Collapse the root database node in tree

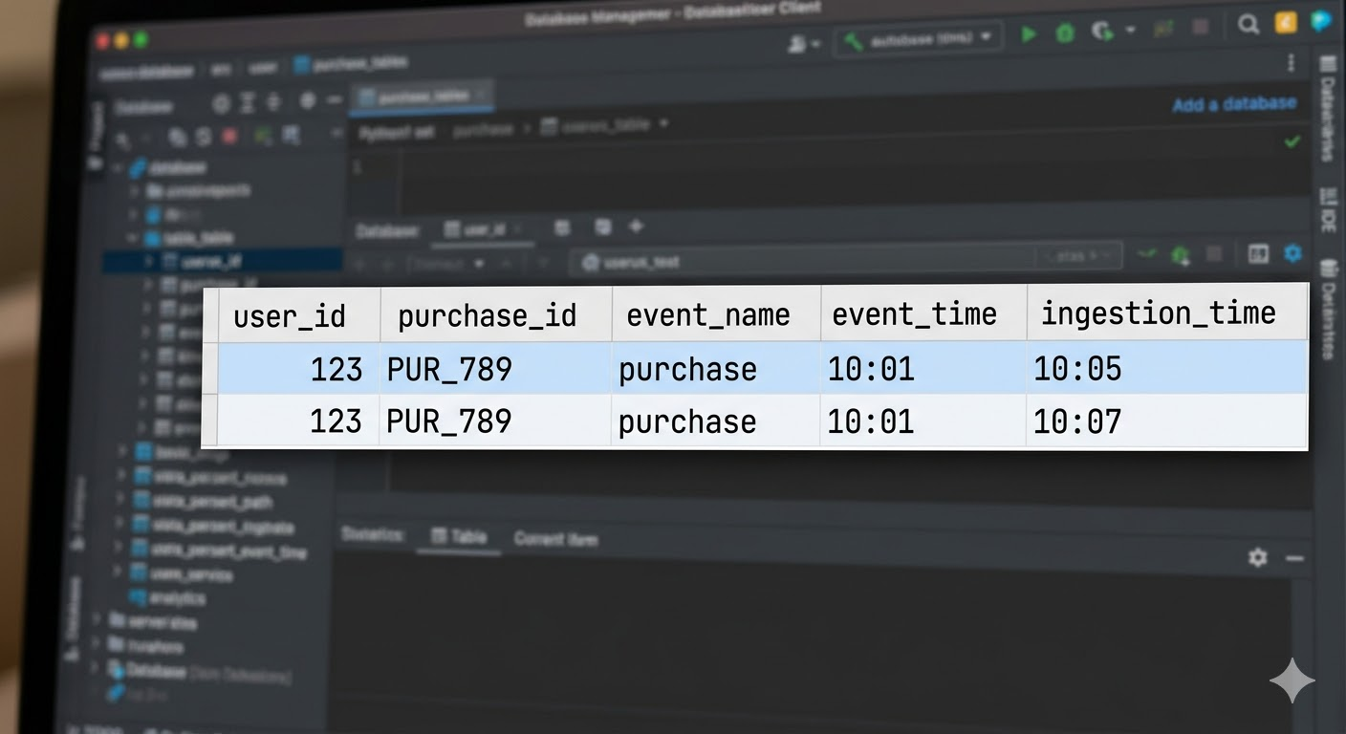point(118,168)
